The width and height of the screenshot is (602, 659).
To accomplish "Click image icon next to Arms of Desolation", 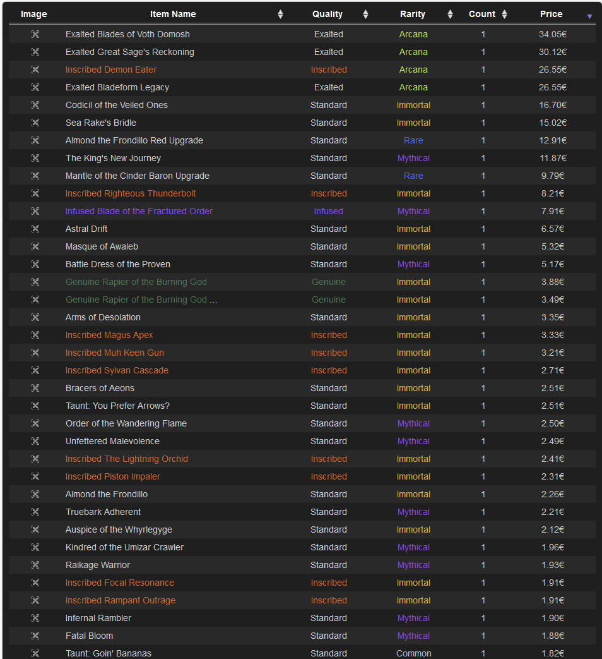I will [x=35, y=317].
